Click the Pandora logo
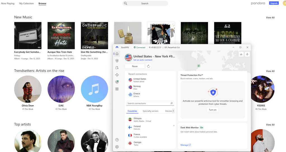The height and width of the screenshot is (152, 286). click(x=258, y=3)
